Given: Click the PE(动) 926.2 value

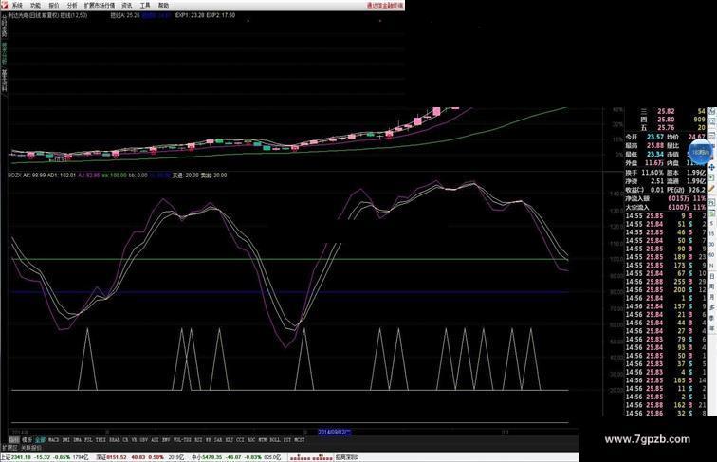Looking at the screenshot, I should [696, 190].
